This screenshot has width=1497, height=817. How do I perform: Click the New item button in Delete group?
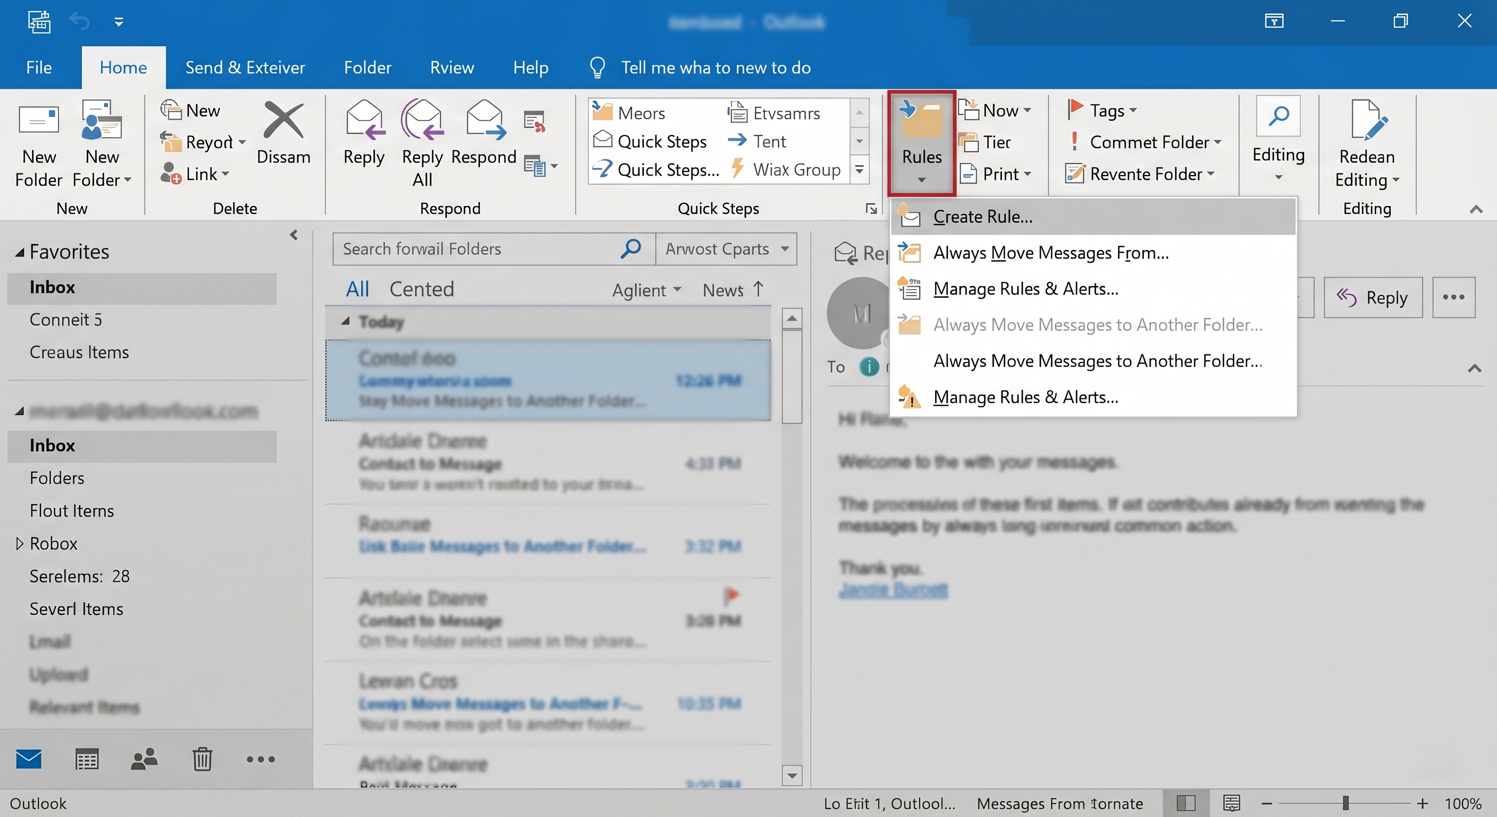pos(191,110)
